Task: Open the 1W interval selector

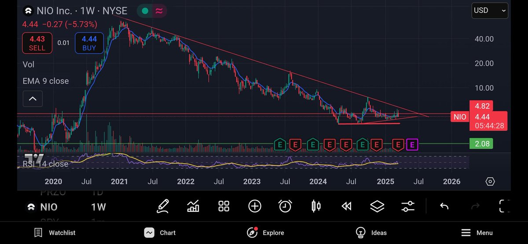Action: coord(99,207)
